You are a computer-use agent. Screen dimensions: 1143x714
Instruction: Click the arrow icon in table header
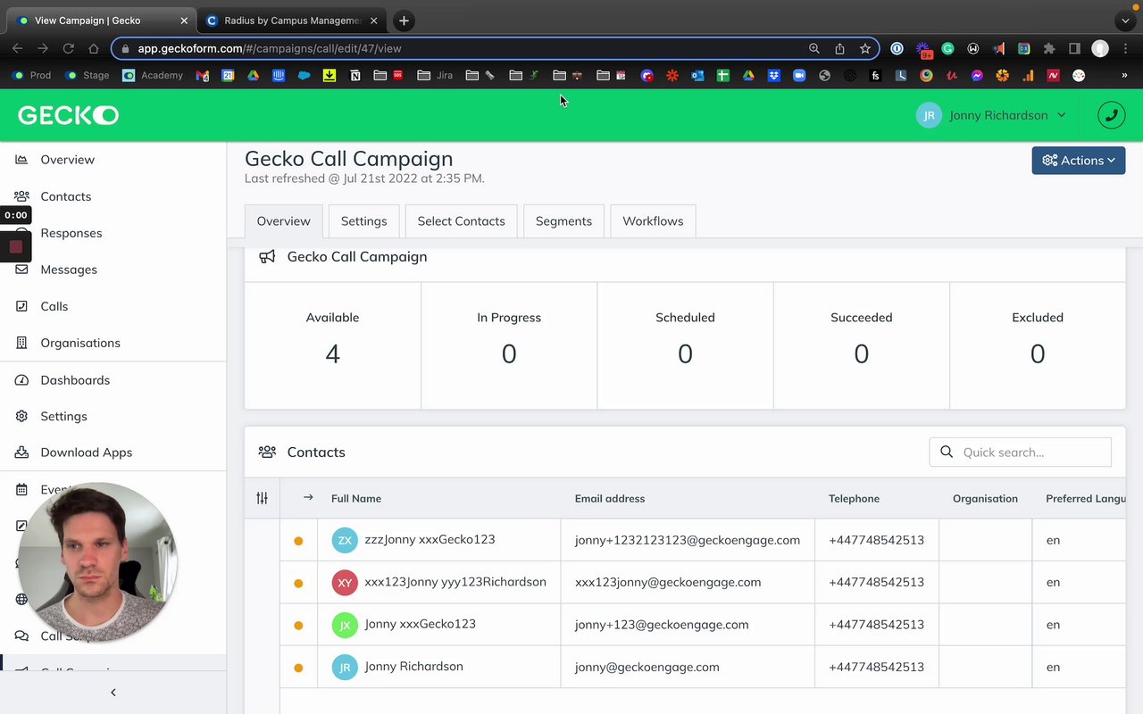[x=308, y=497]
